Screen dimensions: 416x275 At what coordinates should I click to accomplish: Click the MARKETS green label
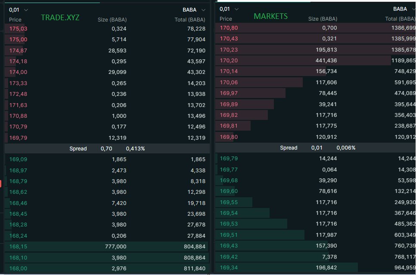click(270, 16)
